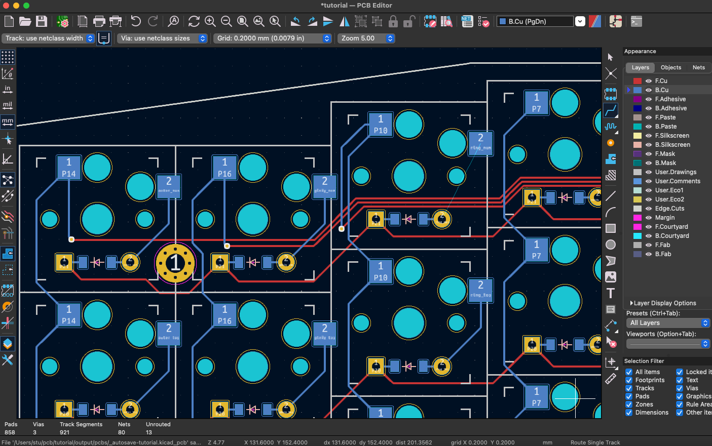Select the Add Filled Zone tool
This screenshot has height=446, width=712.
tap(611, 159)
